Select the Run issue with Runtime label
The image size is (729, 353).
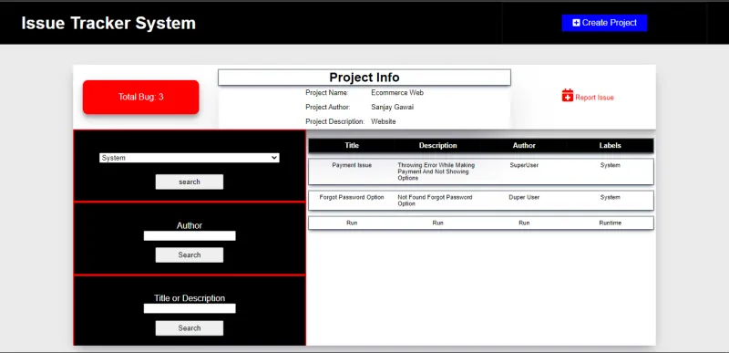click(481, 223)
